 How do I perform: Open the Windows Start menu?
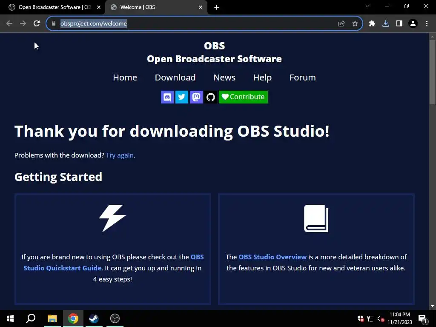10,318
